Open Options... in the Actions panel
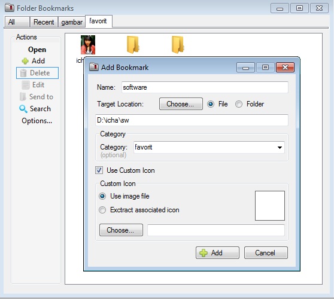 (x=37, y=121)
